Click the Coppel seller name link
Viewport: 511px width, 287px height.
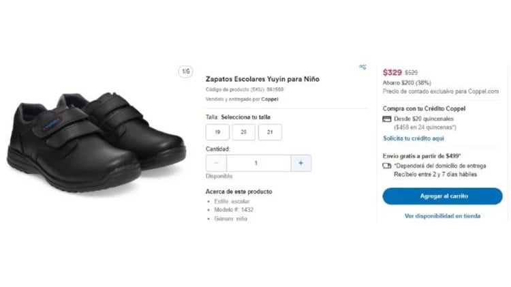coord(270,99)
